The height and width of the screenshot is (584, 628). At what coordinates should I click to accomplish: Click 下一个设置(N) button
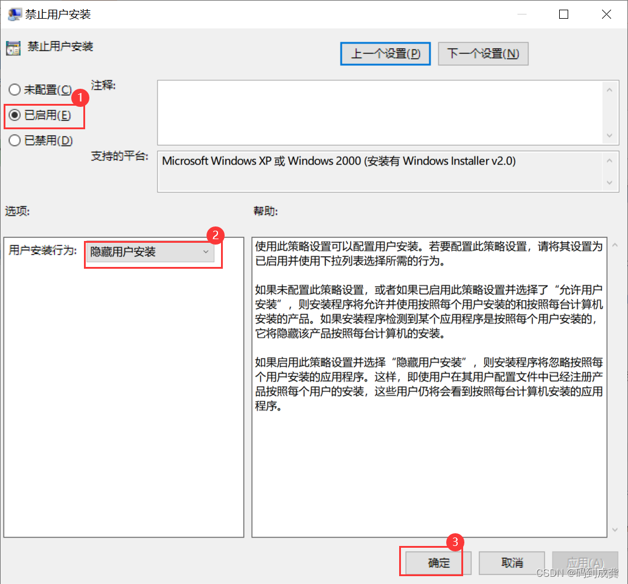pyautogui.click(x=483, y=54)
